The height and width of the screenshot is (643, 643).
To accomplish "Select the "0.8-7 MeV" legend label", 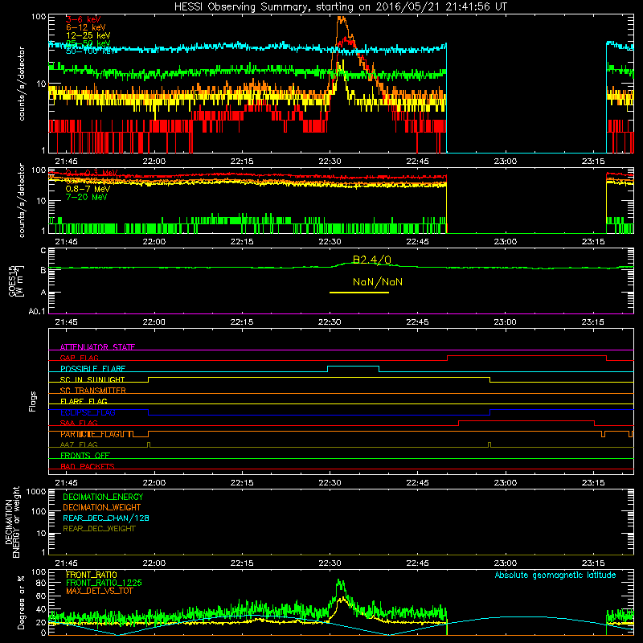I will 88,189.
